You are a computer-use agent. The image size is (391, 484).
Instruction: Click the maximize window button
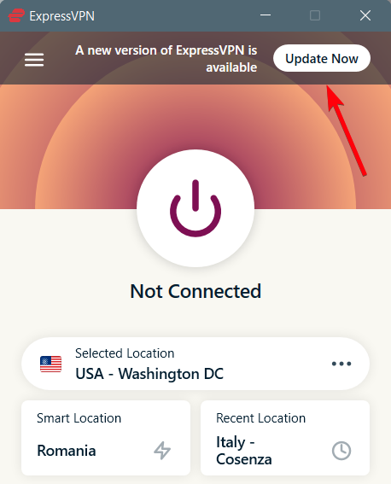pyautogui.click(x=315, y=15)
